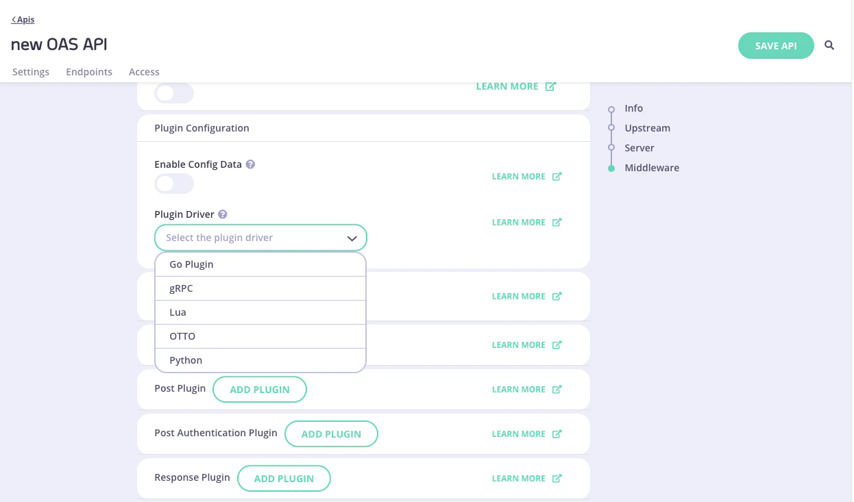Click the Middleware step indicator dot
This screenshot has height=502, width=854.
click(x=611, y=168)
